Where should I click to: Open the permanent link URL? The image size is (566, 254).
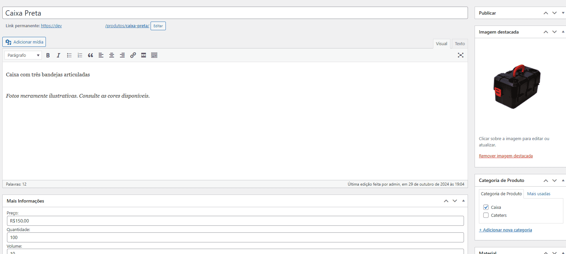click(95, 26)
